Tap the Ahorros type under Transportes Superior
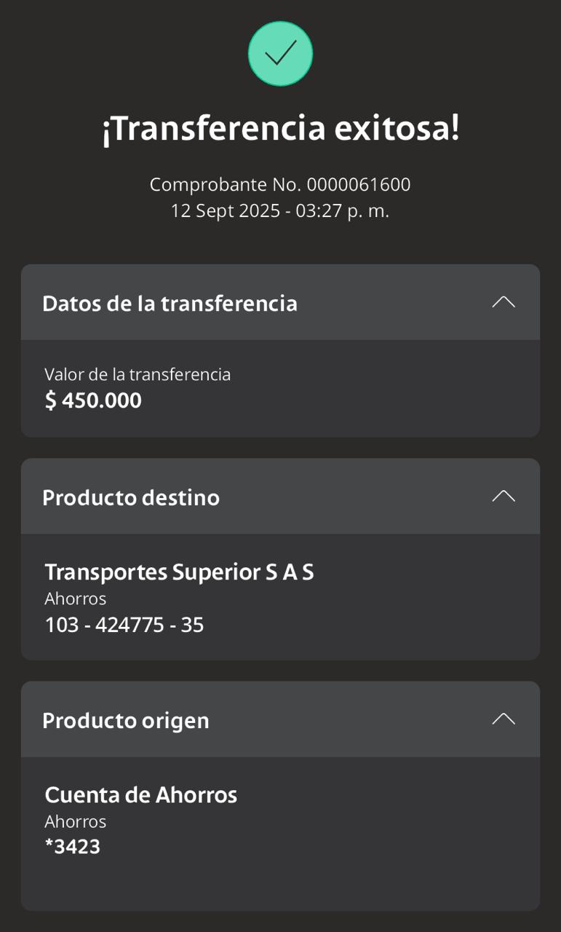561x932 pixels. 76,599
